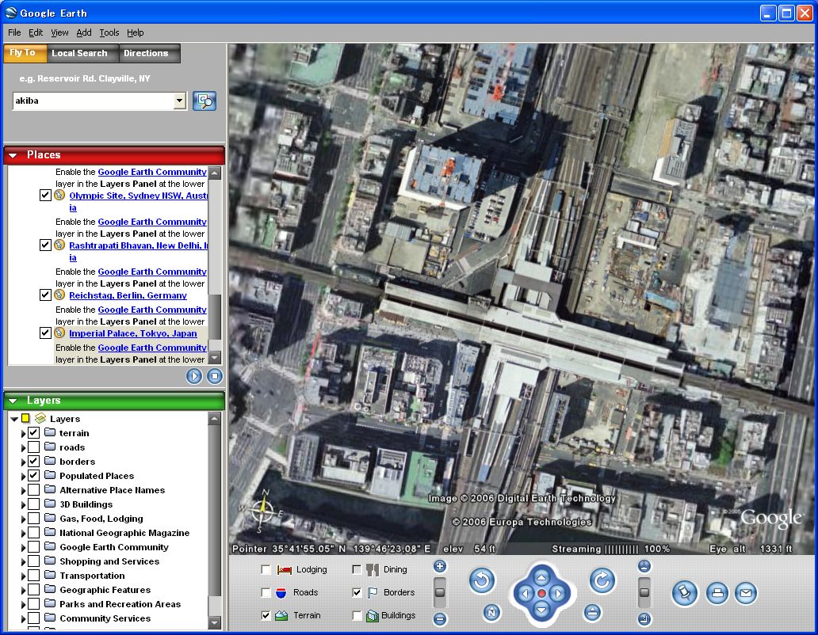Image resolution: width=818 pixels, height=635 pixels.
Task: Open the Fly To search history dropdown
Action: tap(179, 101)
